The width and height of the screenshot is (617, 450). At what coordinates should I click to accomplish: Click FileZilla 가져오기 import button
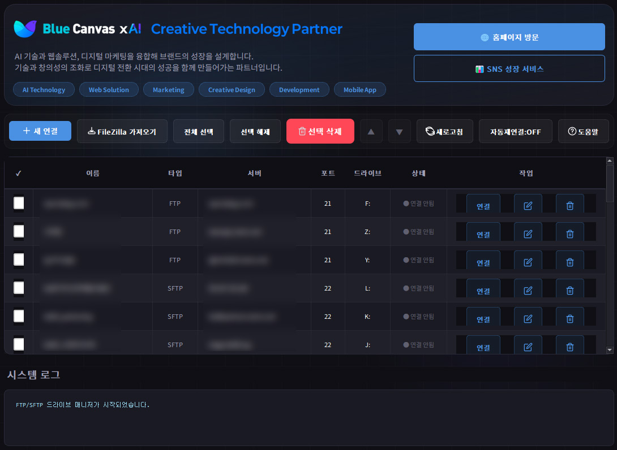click(x=122, y=131)
